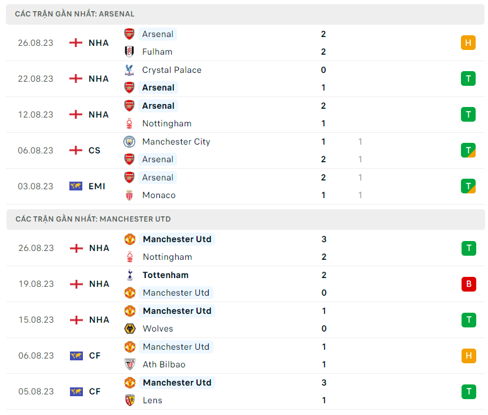Click the orange H badge for Arsenal-Fulham
This screenshot has width=488, height=415.
tap(468, 43)
